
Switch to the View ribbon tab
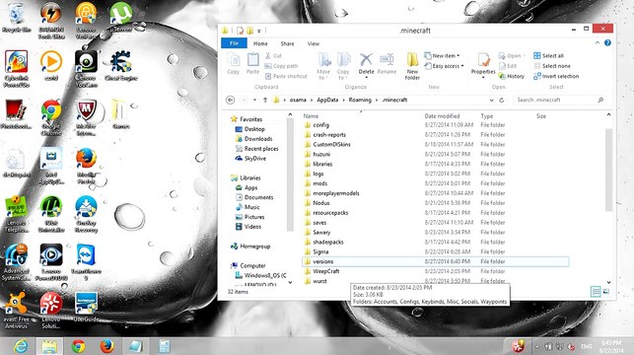314,43
